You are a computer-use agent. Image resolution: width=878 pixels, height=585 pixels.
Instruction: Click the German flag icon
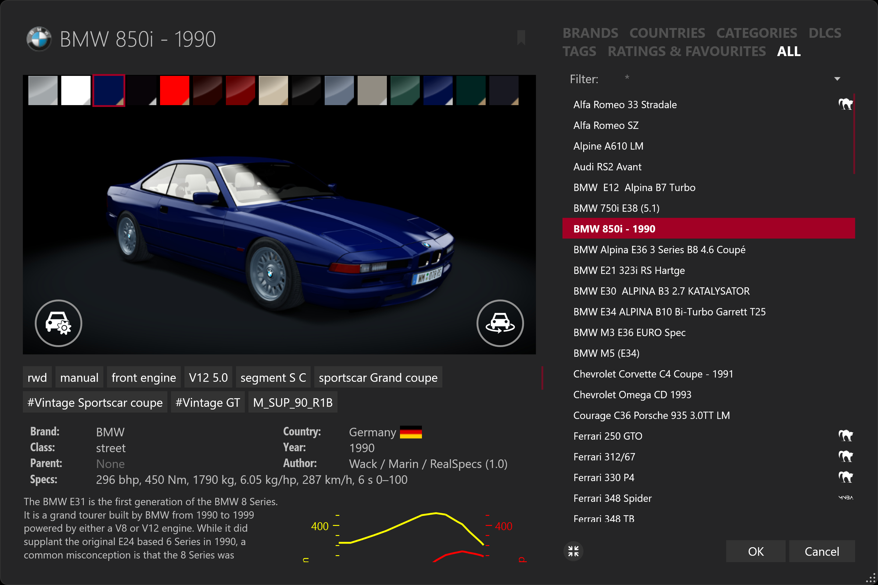point(411,432)
